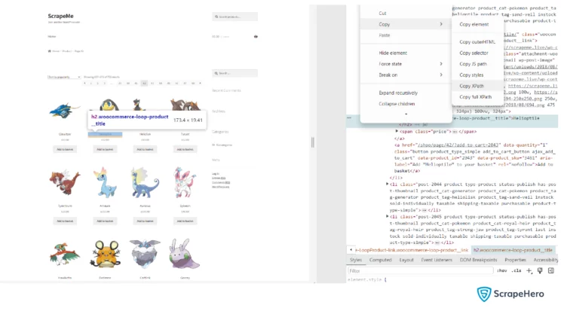Toggle the .cls classes button
Viewport: 561px width, 311px height.
coord(517,271)
